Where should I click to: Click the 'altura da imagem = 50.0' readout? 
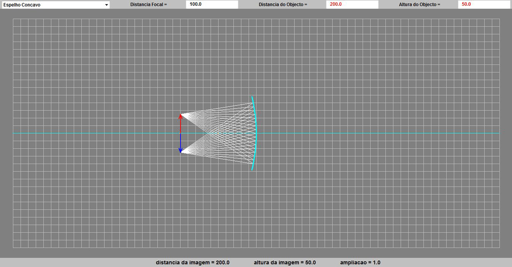285,263
